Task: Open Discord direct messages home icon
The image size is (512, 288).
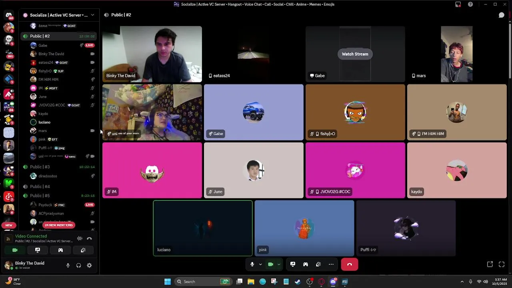Action: point(9,16)
